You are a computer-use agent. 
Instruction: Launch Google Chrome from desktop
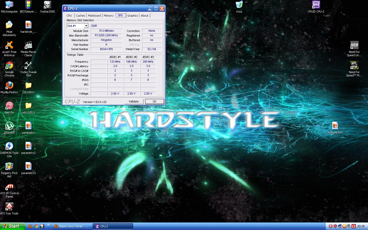[9, 66]
